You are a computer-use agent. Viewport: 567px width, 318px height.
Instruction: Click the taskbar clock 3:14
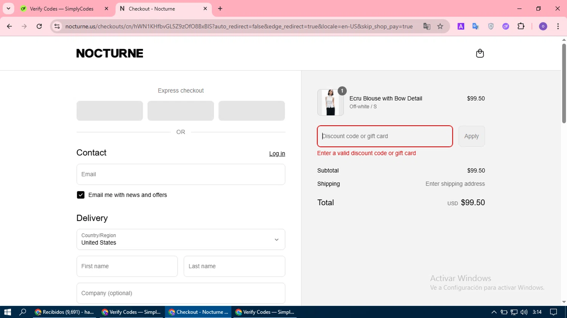pyautogui.click(x=537, y=312)
